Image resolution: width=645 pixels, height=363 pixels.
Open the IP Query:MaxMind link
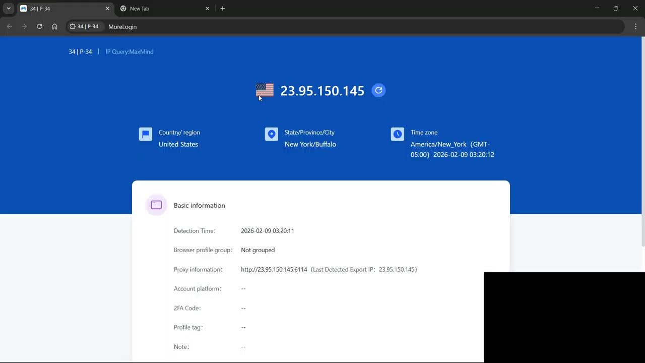click(x=130, y=51)
